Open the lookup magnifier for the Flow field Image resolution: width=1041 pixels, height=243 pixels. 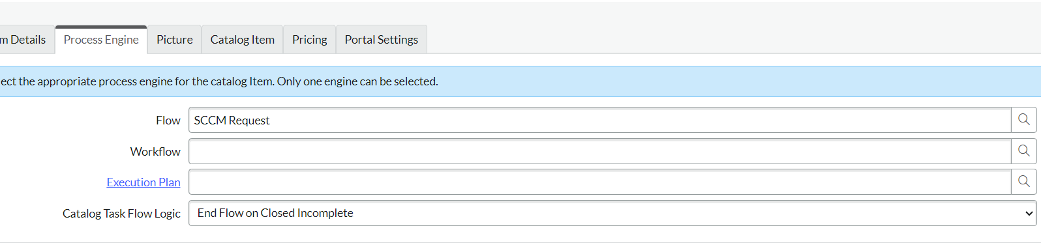[x=1024, y=120]
